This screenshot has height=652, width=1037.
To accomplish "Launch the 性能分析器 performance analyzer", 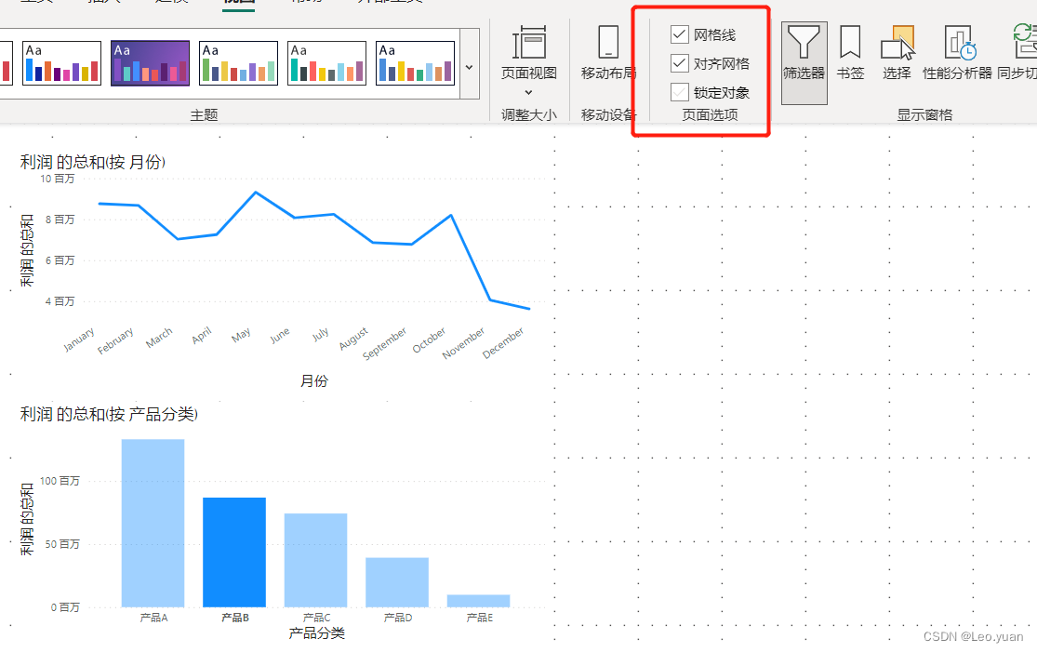I will pos(957,53).
